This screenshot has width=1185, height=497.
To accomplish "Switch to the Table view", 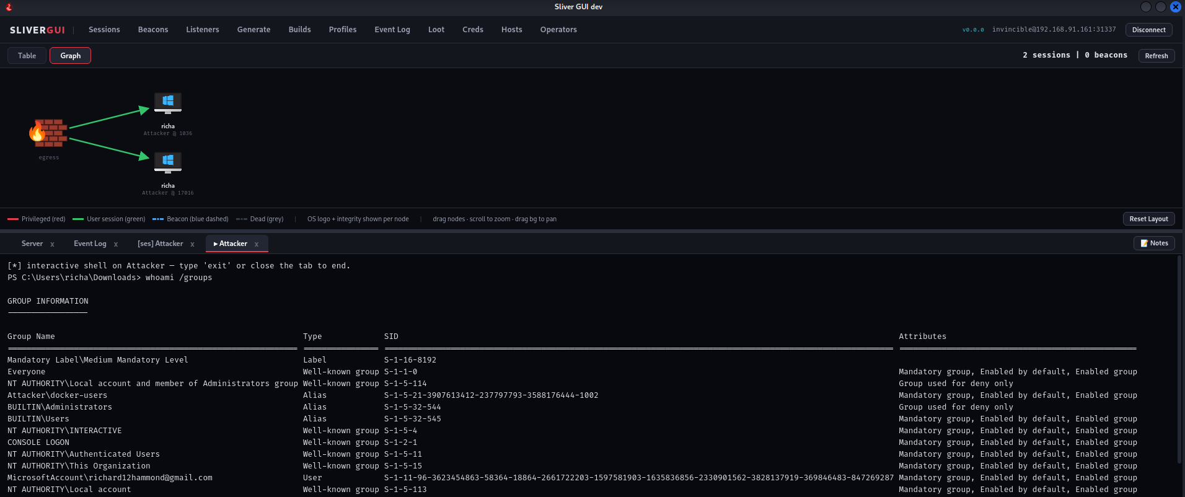I will coord(27,56).
